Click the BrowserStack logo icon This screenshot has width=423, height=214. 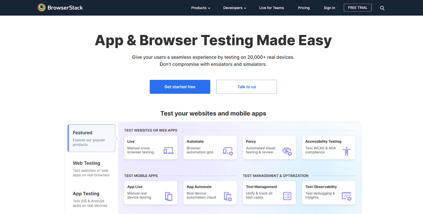pyautogui.click(x=42, y=7)
